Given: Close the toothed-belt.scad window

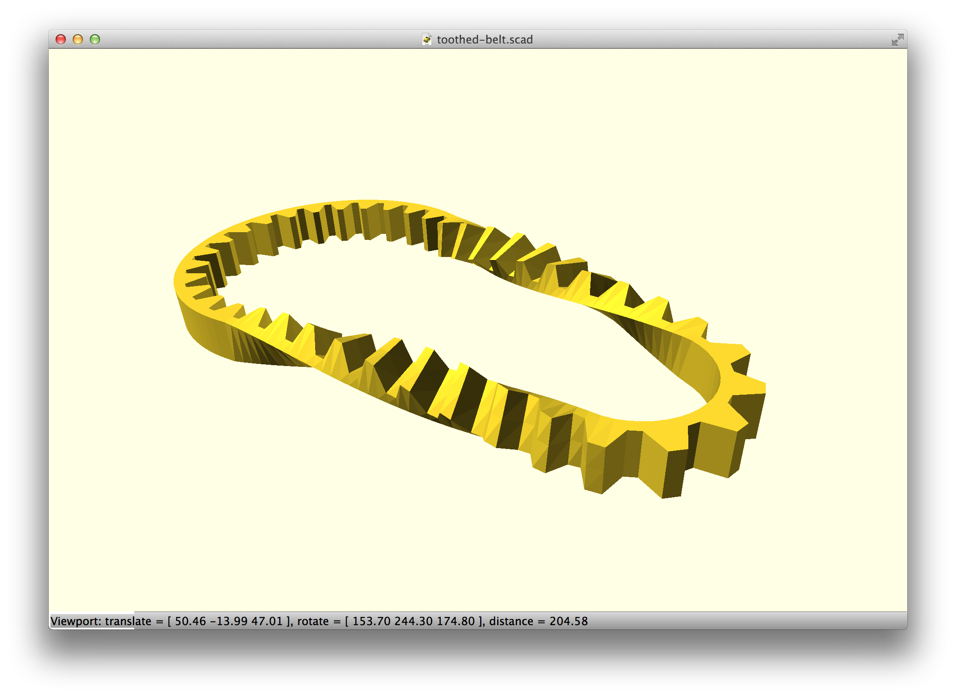Looking at the screenshot, I should [61, 40].
